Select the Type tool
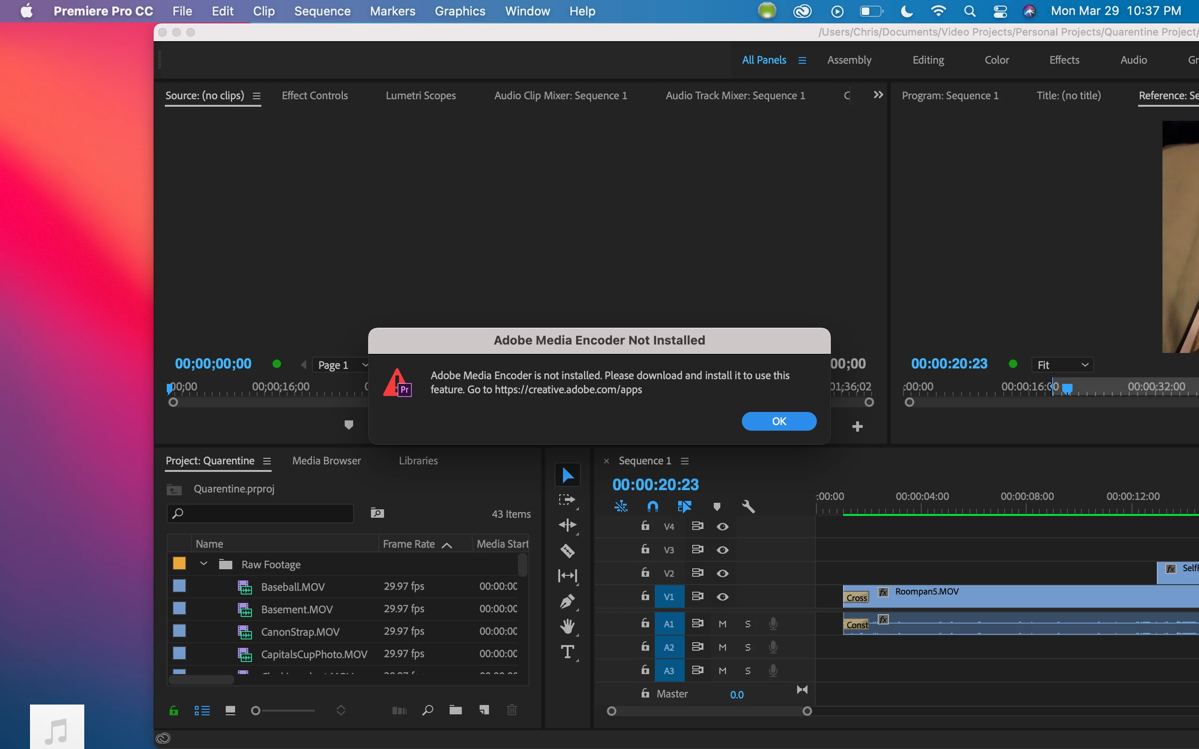The width and height of the screenshot is (1199, 749). tap(567, 652)
